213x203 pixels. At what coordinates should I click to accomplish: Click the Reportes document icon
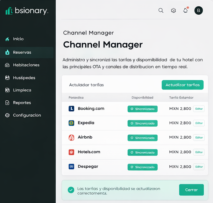coord(7,103)
